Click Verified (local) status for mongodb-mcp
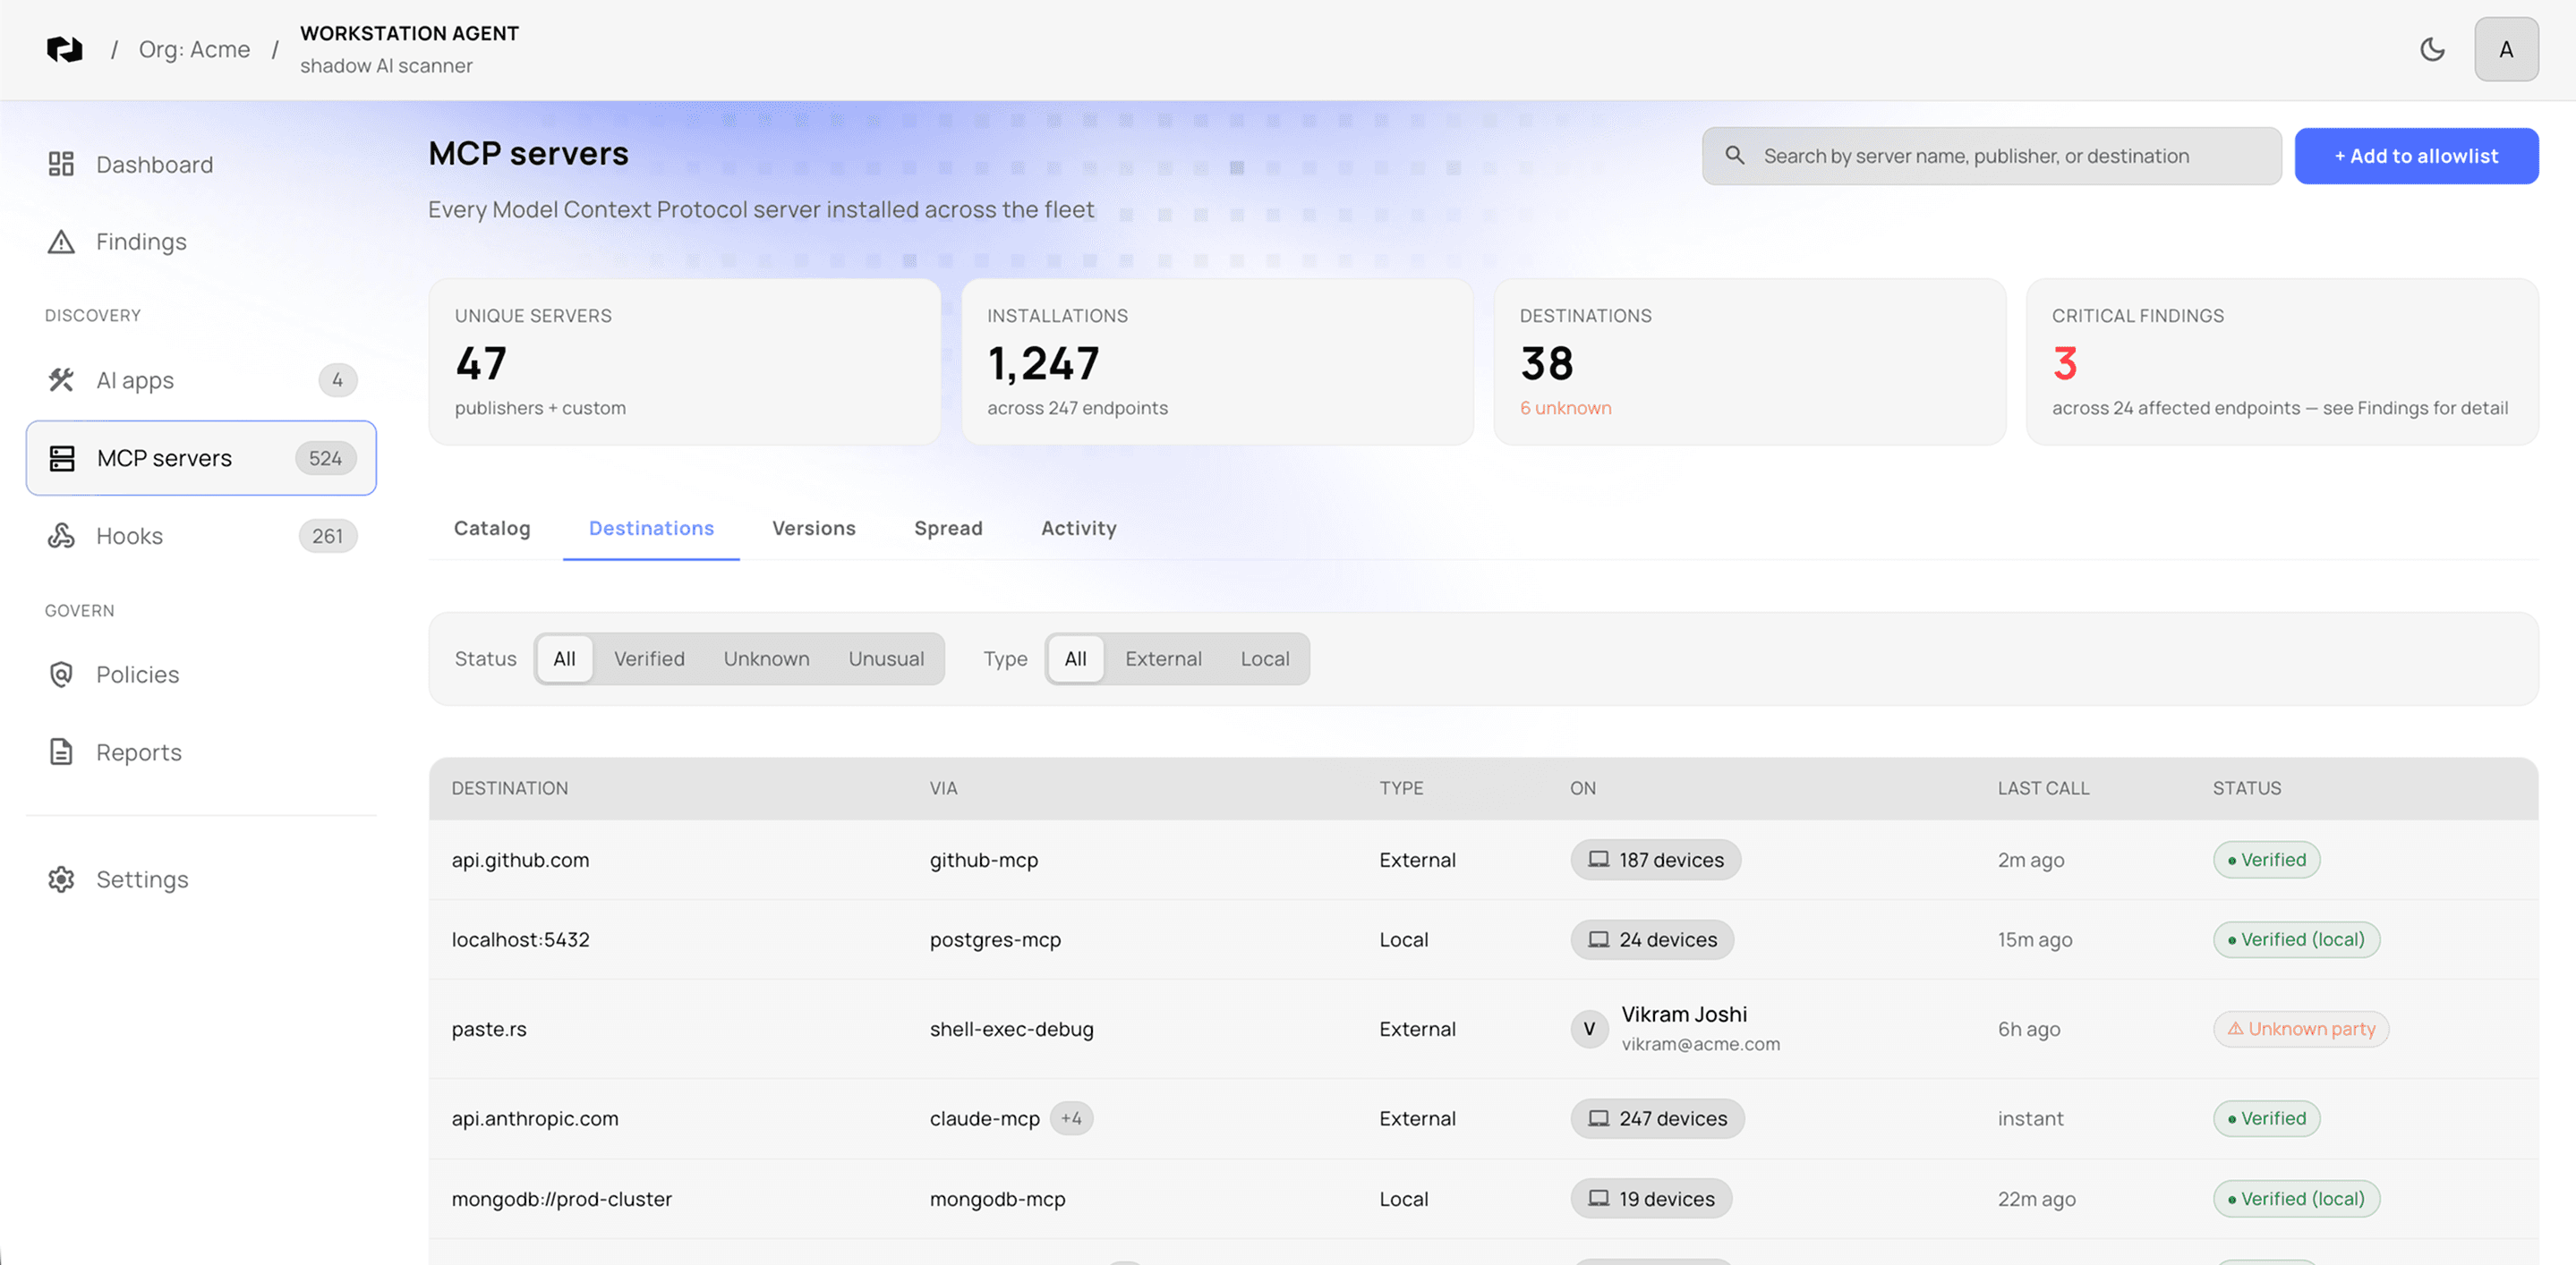The width and height of the screenshot is (2576, 1265). (x=2296, y=1198)
